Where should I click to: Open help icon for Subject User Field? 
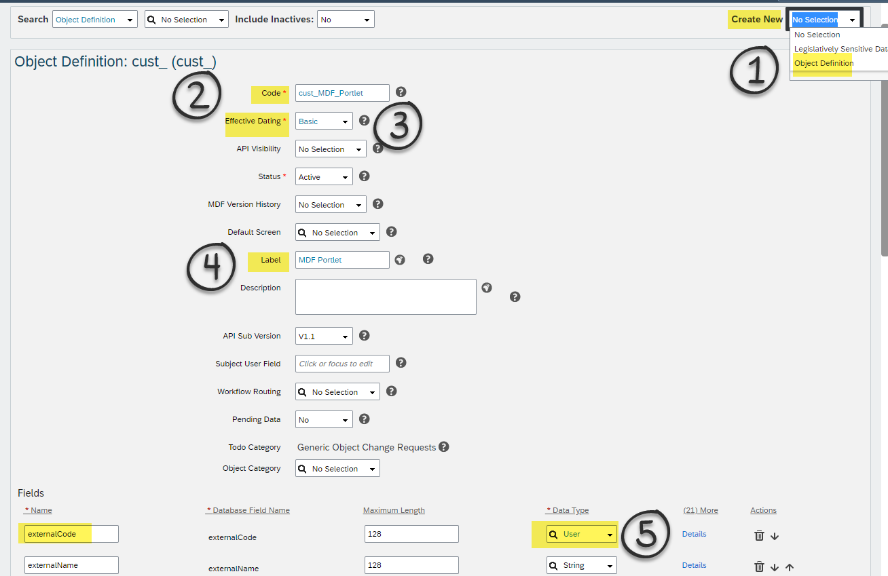[401, 363]
